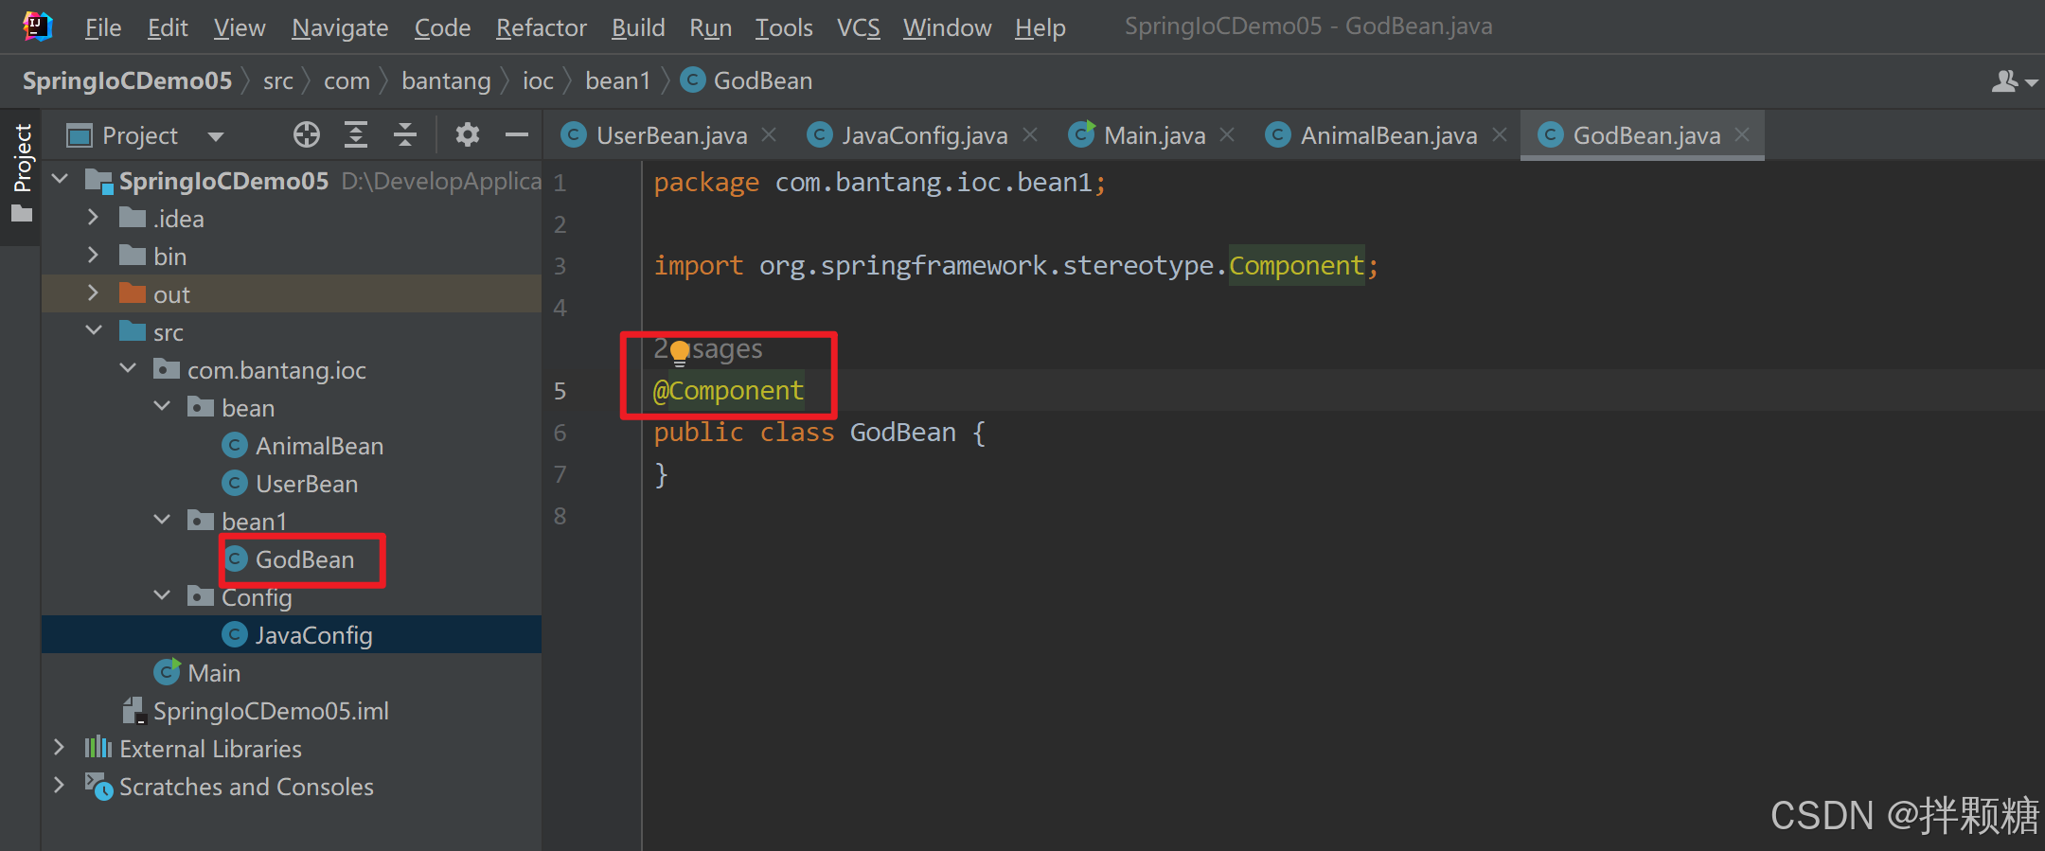Click SpringIoCDemo05 in breadcrumb bar
2045x851 pixels.
tap(127, 80)
